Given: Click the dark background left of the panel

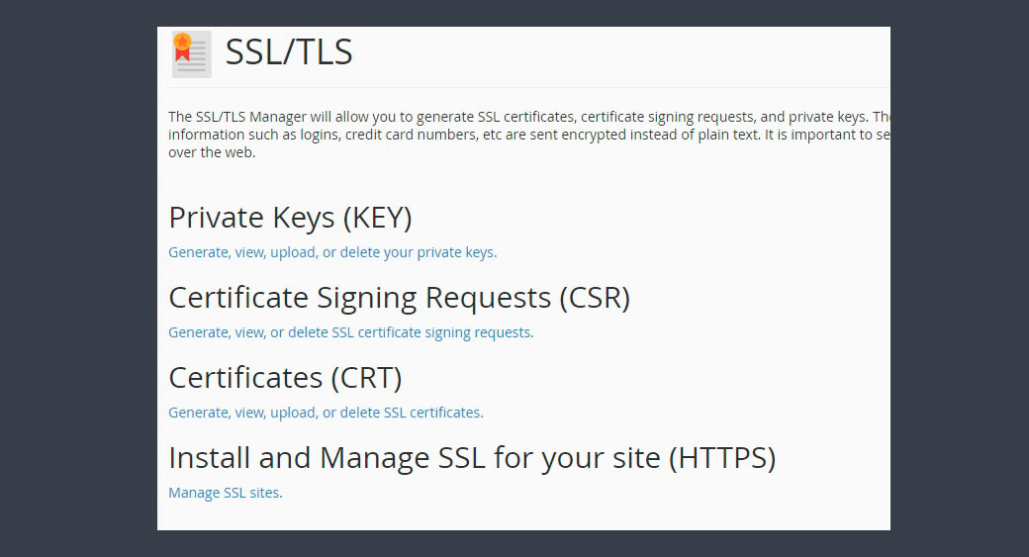Looking at the screenshot, I should point(78,278).
